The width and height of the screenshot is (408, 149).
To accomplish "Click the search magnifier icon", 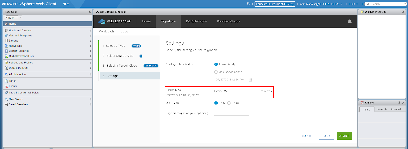I will tap(368, 4).
